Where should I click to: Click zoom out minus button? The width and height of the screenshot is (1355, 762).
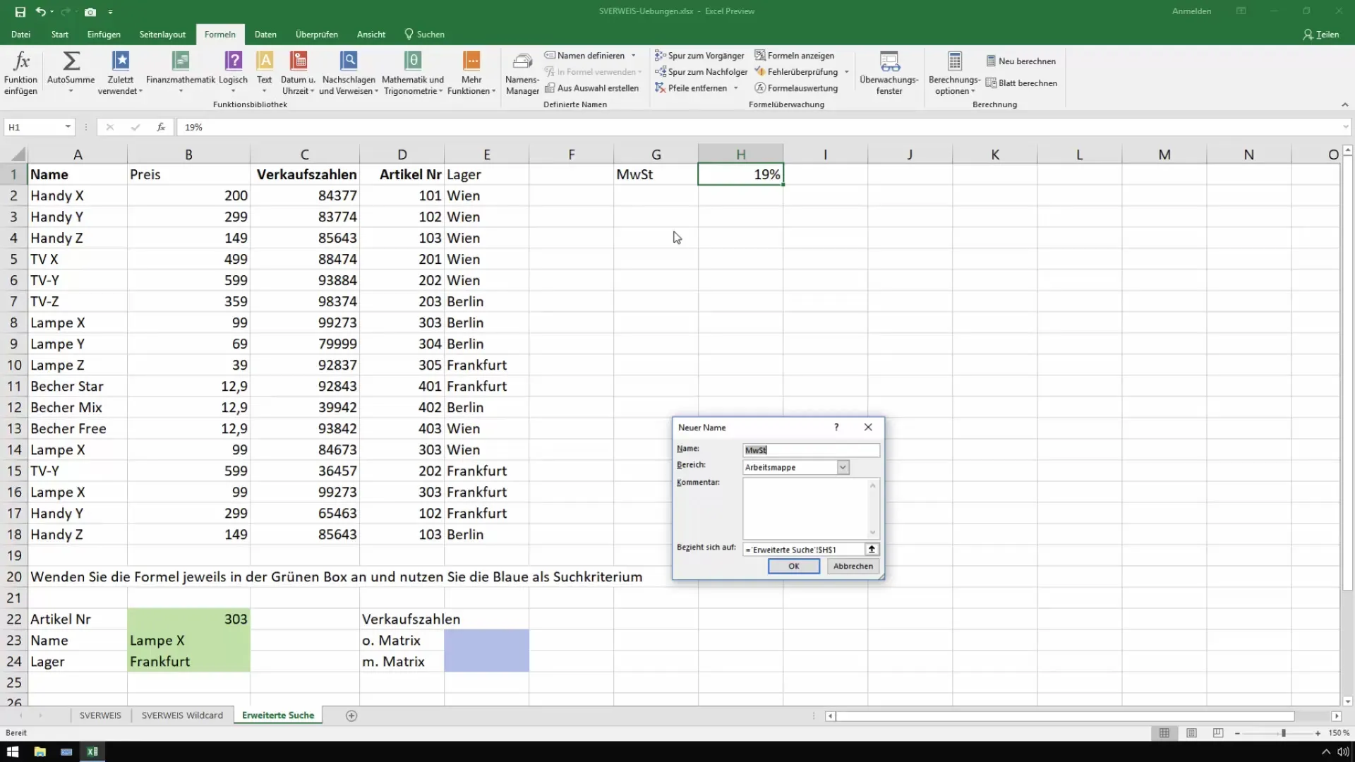click(x=1238, y=733)
